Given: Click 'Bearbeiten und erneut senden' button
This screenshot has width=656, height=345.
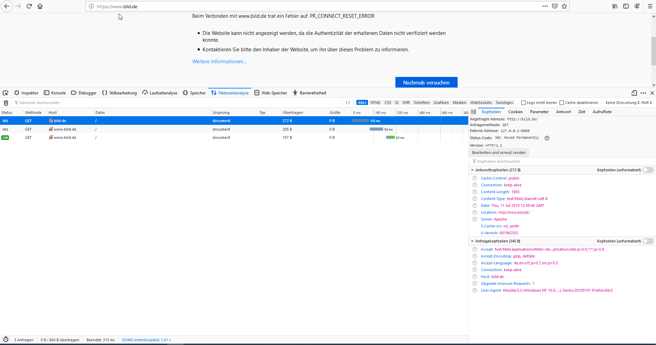Looking at the screenshot, I should [499, 152].
